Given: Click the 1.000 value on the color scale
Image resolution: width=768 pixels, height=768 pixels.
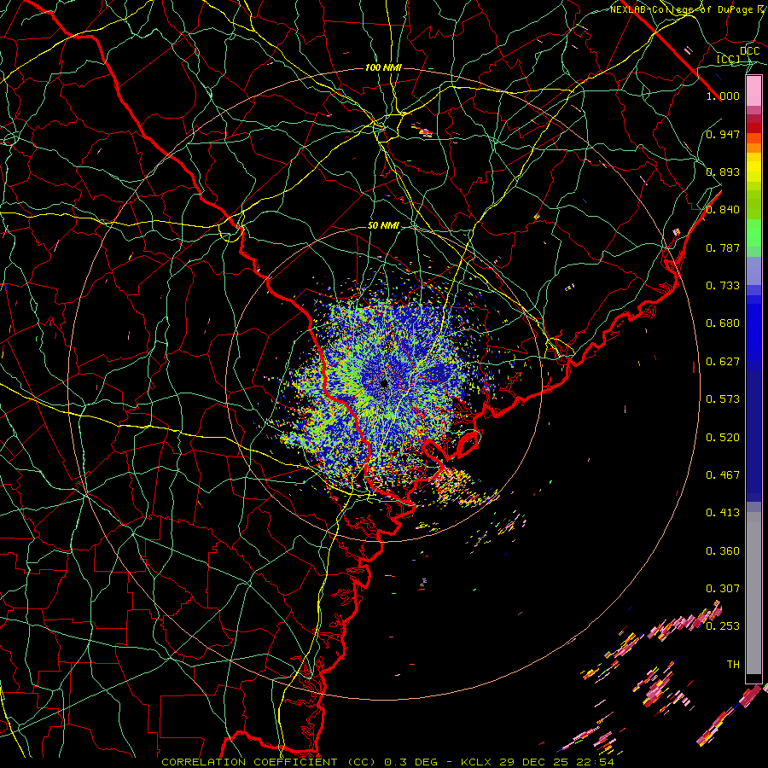Looking at the screenshot, I should [x=723, y=96].
